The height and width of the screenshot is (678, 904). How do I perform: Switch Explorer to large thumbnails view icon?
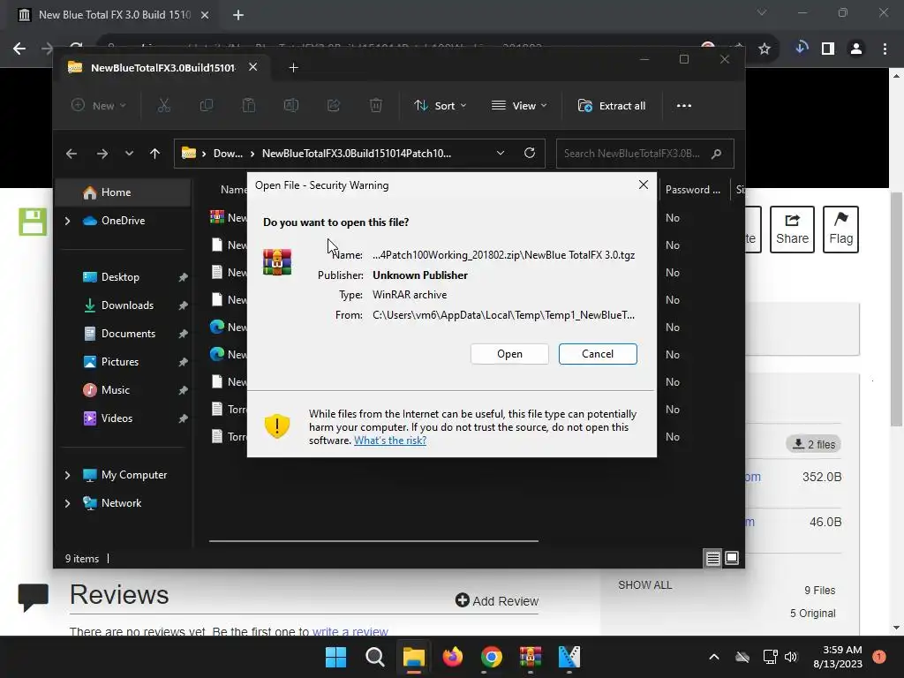732,558
